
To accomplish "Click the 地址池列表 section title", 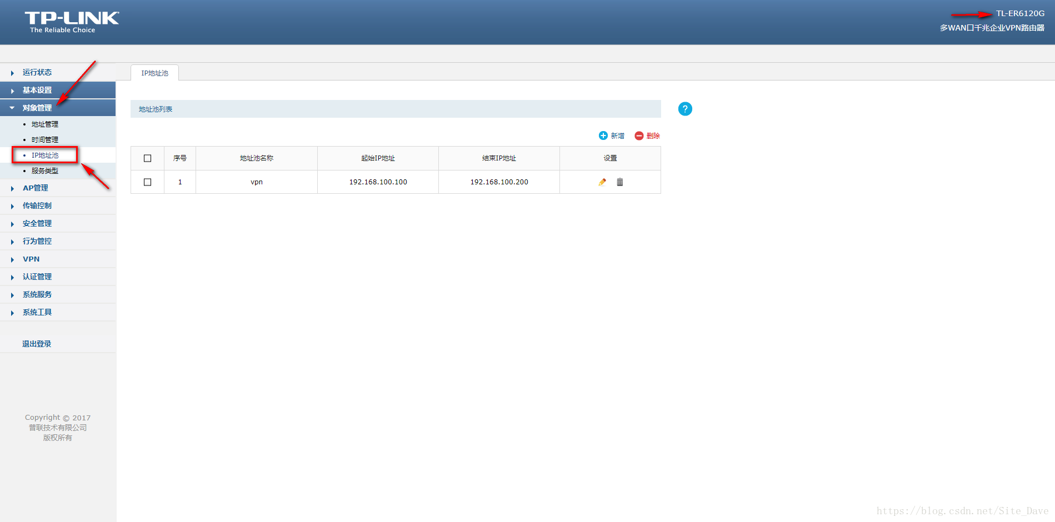I will (x=156, y=109).
